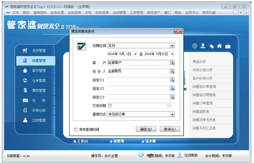Screen dimensions: 254x163
Task: Open the start date 2016年5月1日 picker arrow
Action: point(136,54)
